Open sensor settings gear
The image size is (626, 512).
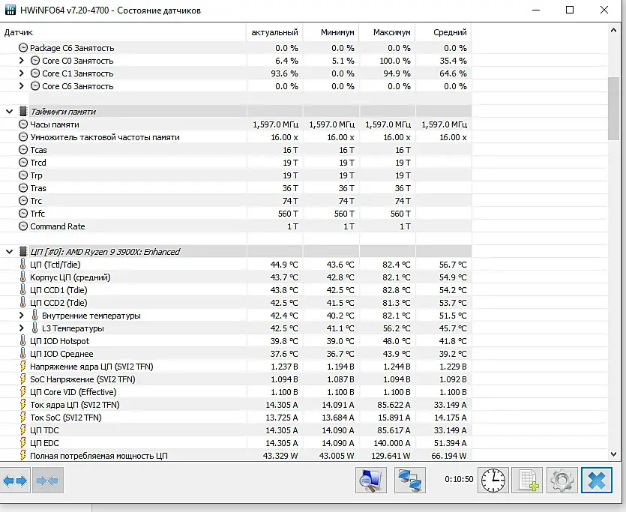click(562, 480)
